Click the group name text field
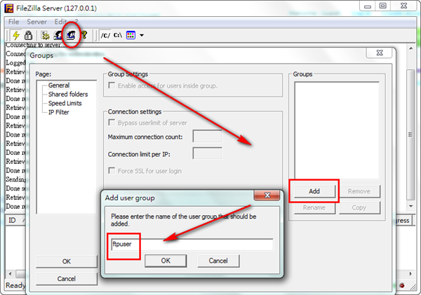 coord(192,245)
